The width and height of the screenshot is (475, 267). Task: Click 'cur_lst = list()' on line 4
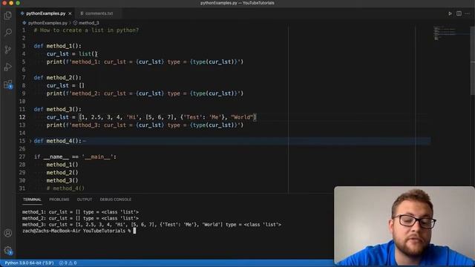tap(72, 54)
